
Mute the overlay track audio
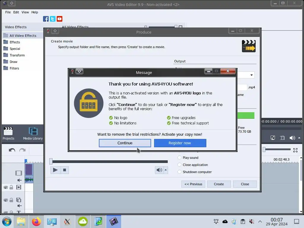[x=19, y=206]
